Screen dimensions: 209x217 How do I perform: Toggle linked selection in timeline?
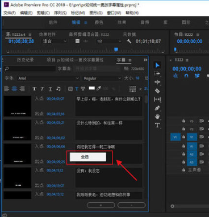[x=197, y=76]
